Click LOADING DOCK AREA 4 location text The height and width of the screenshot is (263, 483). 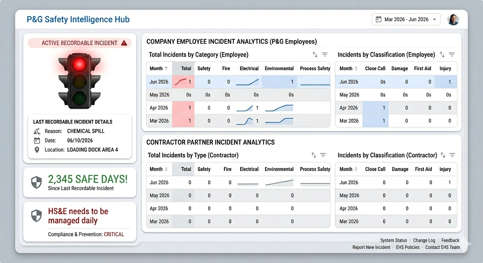pyautogui.click(x=93, y=150)
